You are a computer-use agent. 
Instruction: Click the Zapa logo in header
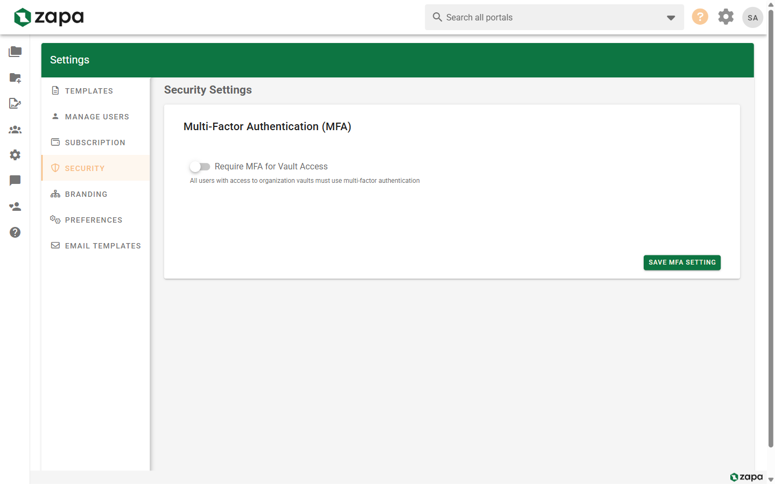[x=48, y=17]
